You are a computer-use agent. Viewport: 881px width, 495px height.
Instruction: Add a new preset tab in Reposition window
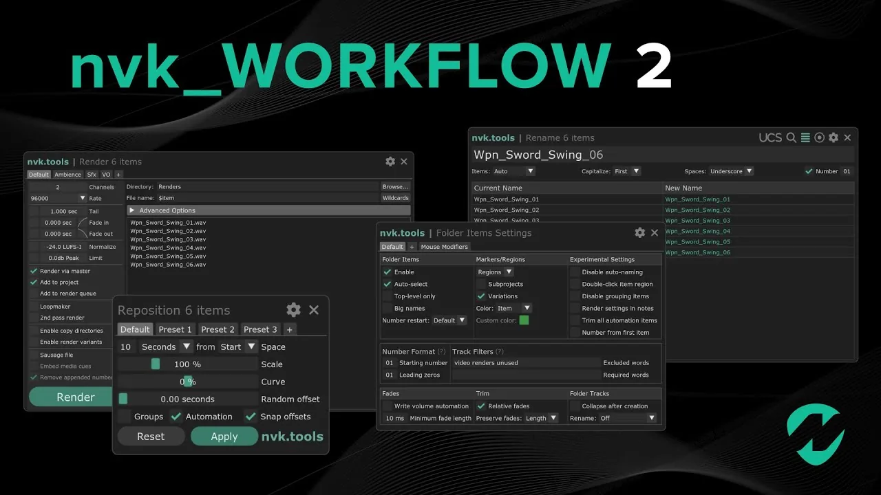click(289, 329)
